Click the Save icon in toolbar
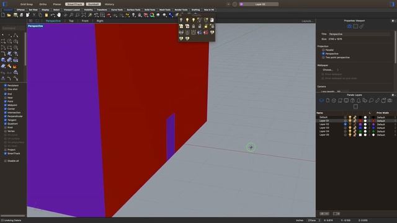The width and height of the screenshot is (397, 223). point(16,15)
